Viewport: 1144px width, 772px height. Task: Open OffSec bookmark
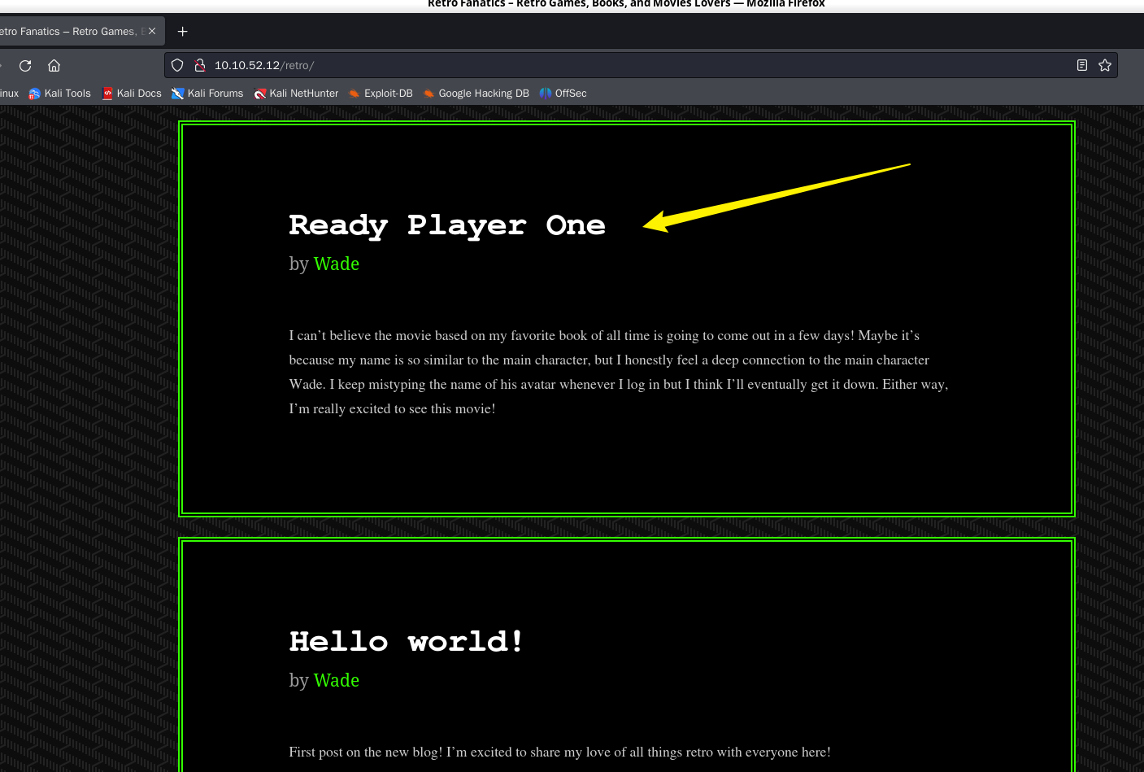pyautogui.click(x=563, y=94)
